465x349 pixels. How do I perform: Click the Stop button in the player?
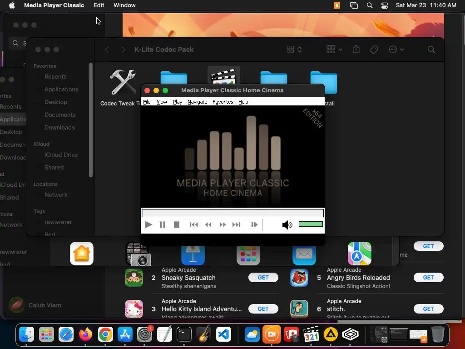pos(177,224)
